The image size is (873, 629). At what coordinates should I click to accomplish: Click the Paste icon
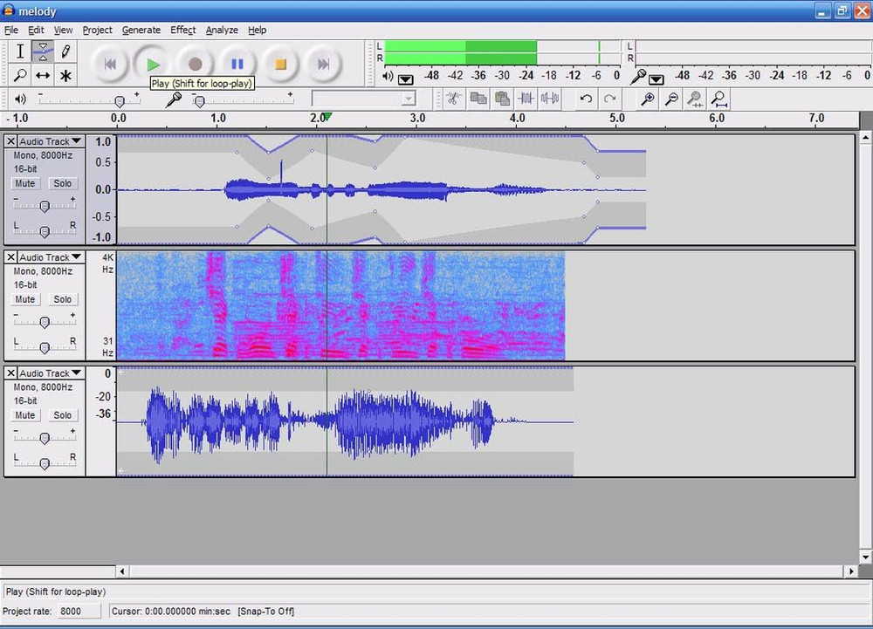pyautogui.click(x=502, y=99)
